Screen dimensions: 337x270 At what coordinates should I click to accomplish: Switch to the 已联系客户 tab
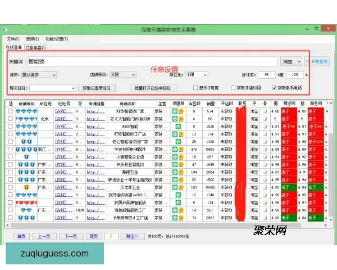tap(36, 48)
